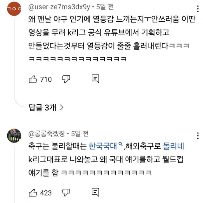Dislike the 롱롱죽겠징 comment
Image resolution: width=203 pixels, height=203 pixels.
click(66, 192)
